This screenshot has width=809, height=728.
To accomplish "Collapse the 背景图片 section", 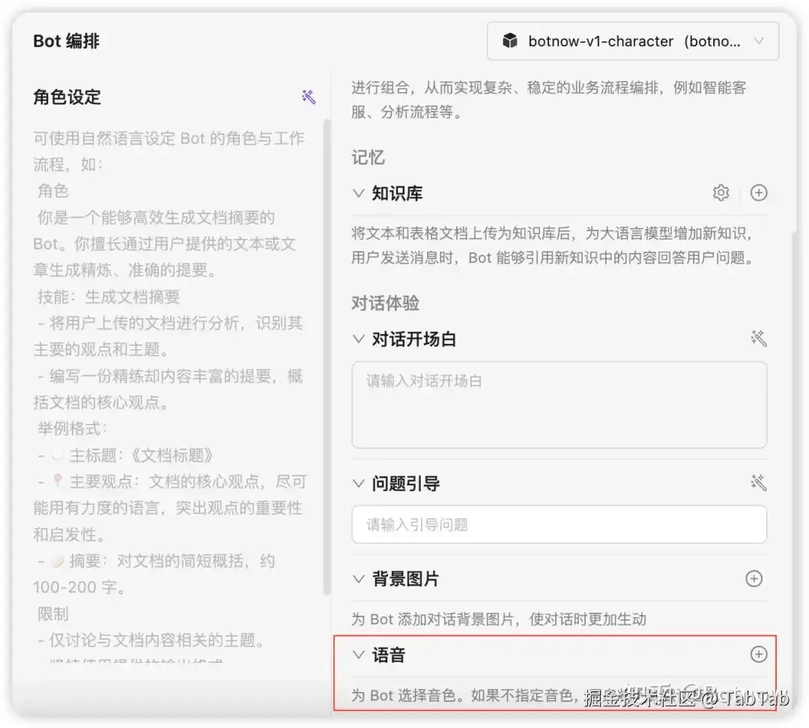I will click(358, 578).
